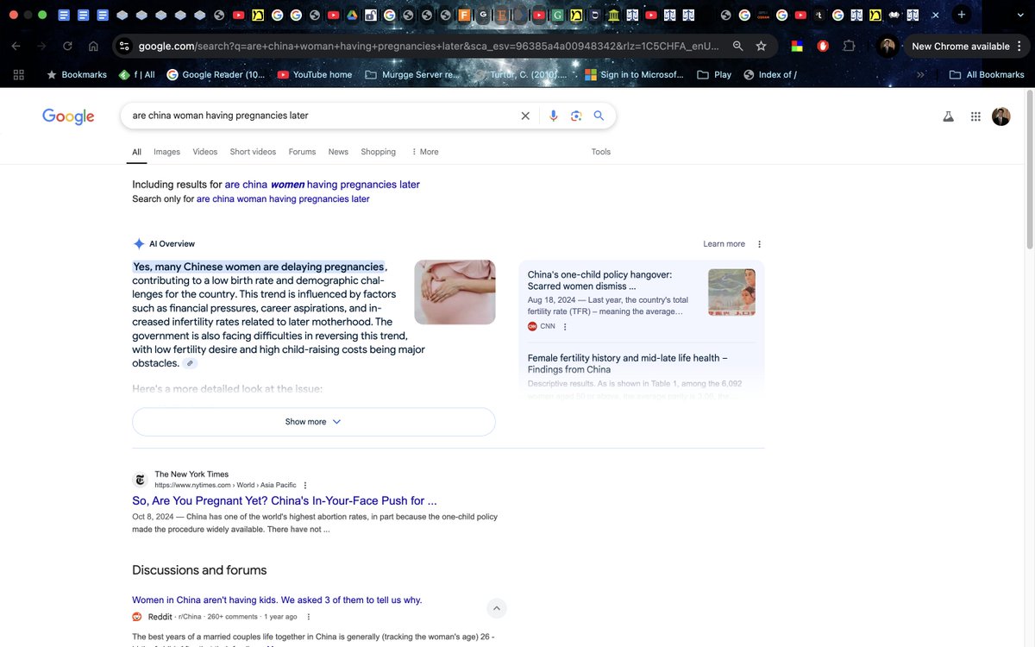The image size is (1035, 647).
Task: Open the Chrome apps grid in bookmarks bar
Action: 19,75
